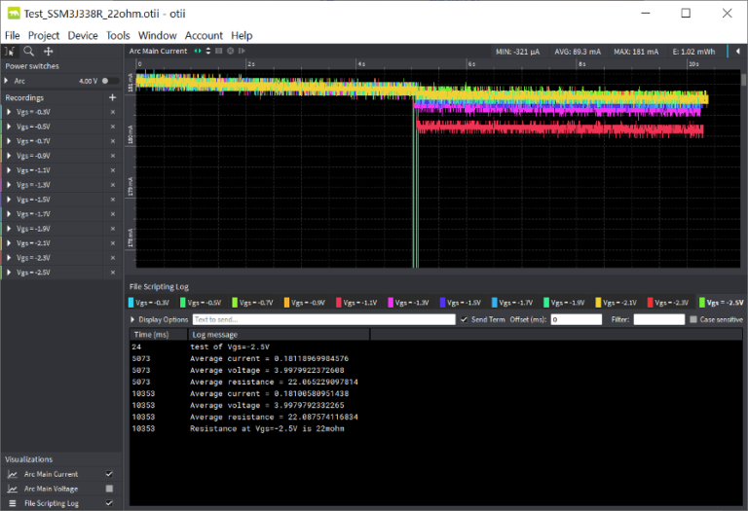
Task: Click the File Scripting Log list icon
Action: pyautogui.click(x=13, y=503)
